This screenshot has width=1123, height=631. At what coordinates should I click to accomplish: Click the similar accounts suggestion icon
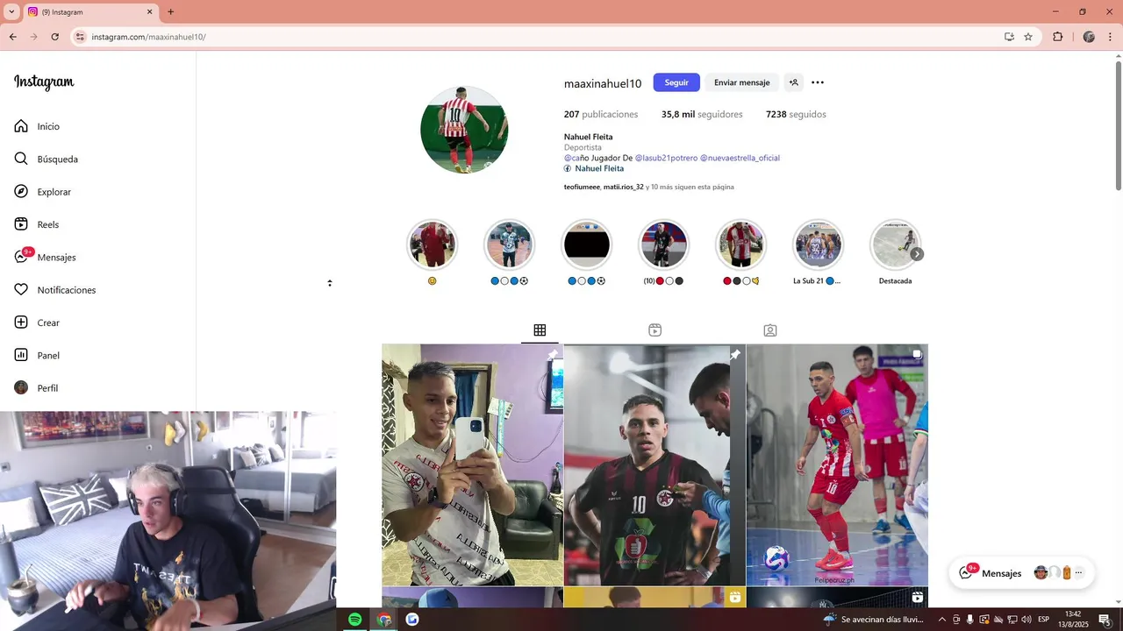click(793, 82)
